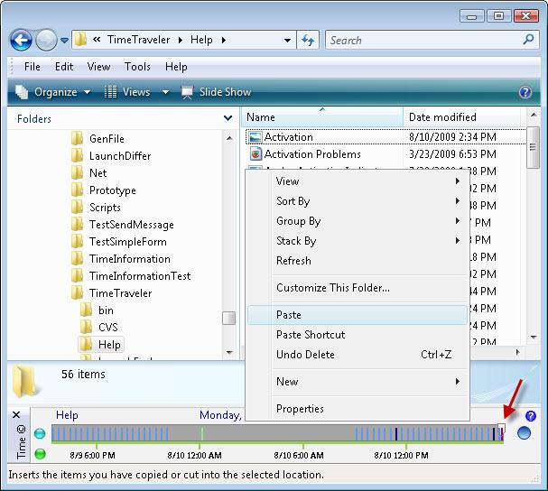Open the View menu in menu bar
This screenshot has width=548, height=491.
coord(98,67)
